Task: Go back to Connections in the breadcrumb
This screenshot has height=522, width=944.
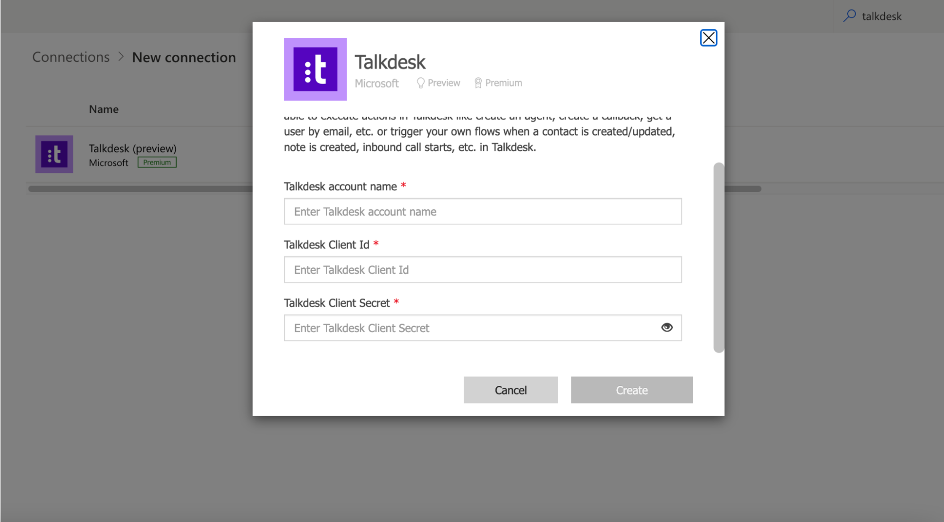Action: point(71,57)
